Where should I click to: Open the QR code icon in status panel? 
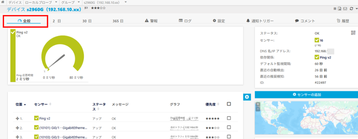[353, 32]
